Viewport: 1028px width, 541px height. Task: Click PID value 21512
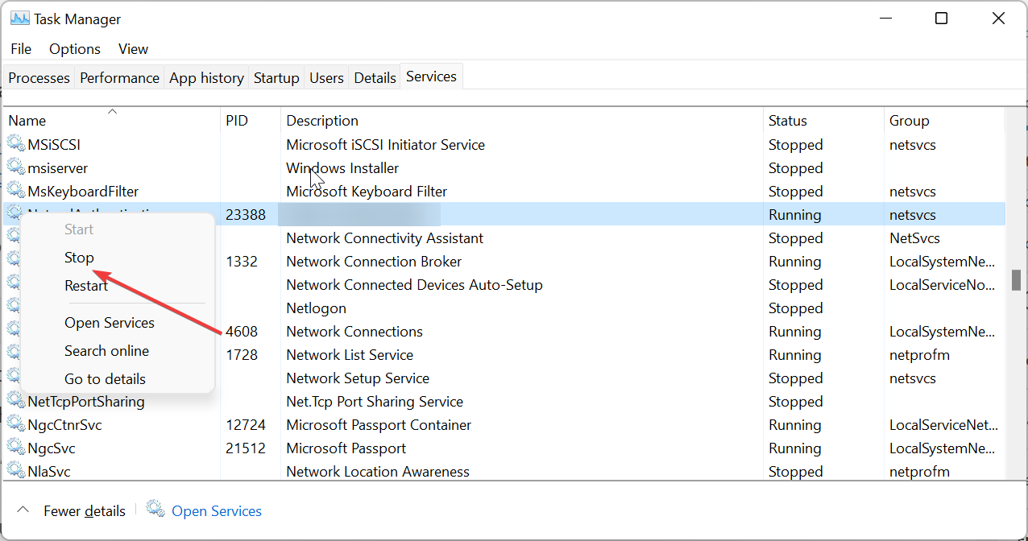click(246, 448)
